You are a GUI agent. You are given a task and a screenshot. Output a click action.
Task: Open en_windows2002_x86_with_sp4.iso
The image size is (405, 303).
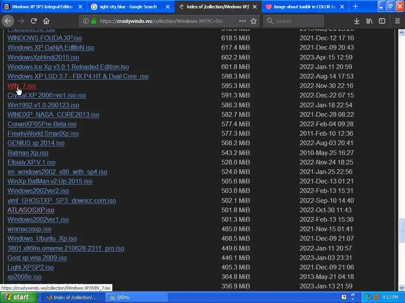57,172
